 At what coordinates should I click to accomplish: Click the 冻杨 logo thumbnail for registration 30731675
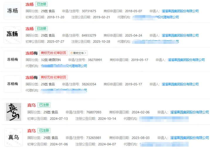[x=12, y=11]
